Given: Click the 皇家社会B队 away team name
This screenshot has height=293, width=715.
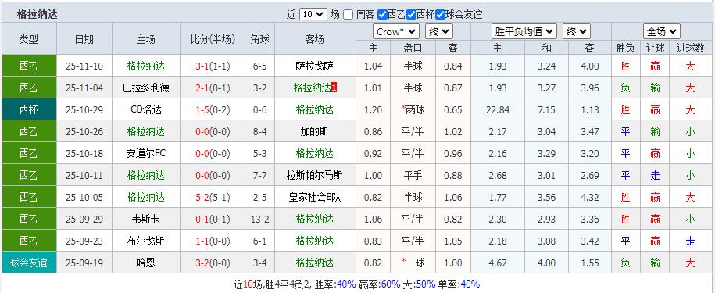Looking at the screenshot, I should click(315, 198).
